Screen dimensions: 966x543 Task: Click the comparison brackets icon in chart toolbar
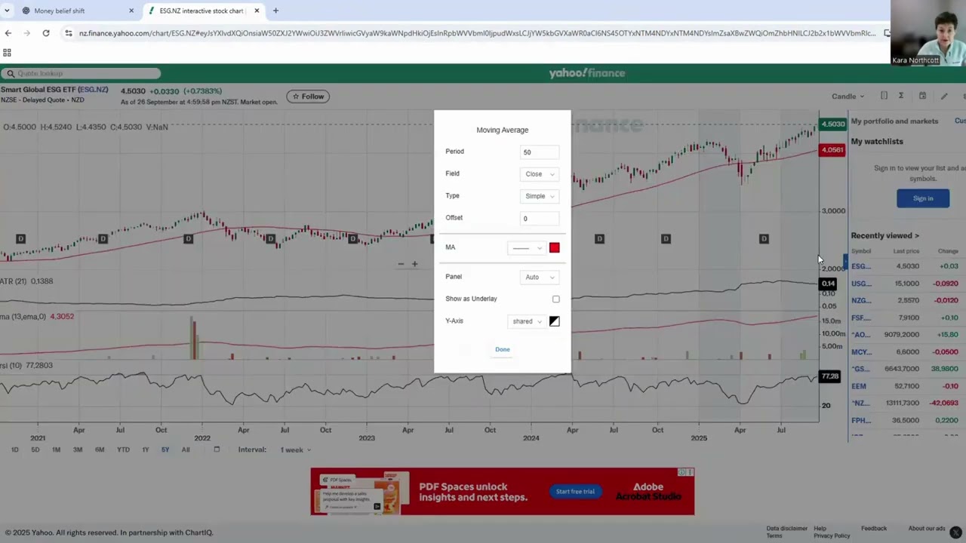(884, 96)
